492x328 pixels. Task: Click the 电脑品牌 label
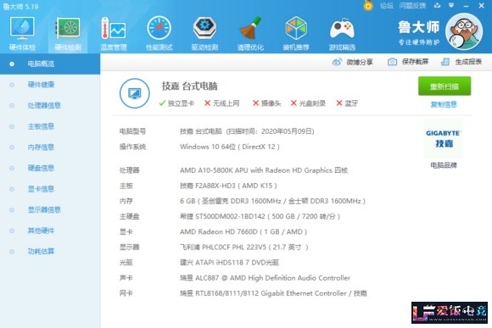click(444, 165)
